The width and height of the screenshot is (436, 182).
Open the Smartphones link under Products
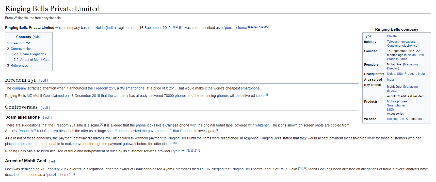(x=396, y=106)
